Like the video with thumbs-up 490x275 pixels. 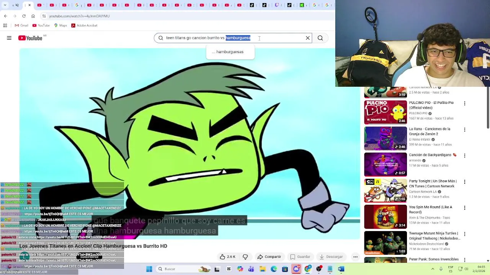[227, 257]
